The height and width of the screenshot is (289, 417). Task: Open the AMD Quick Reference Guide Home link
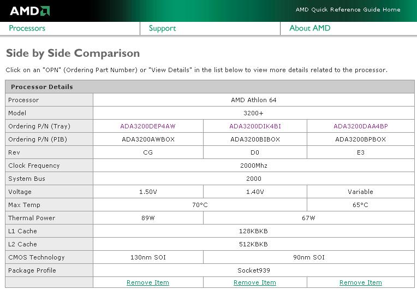click(x=348, y=10)
